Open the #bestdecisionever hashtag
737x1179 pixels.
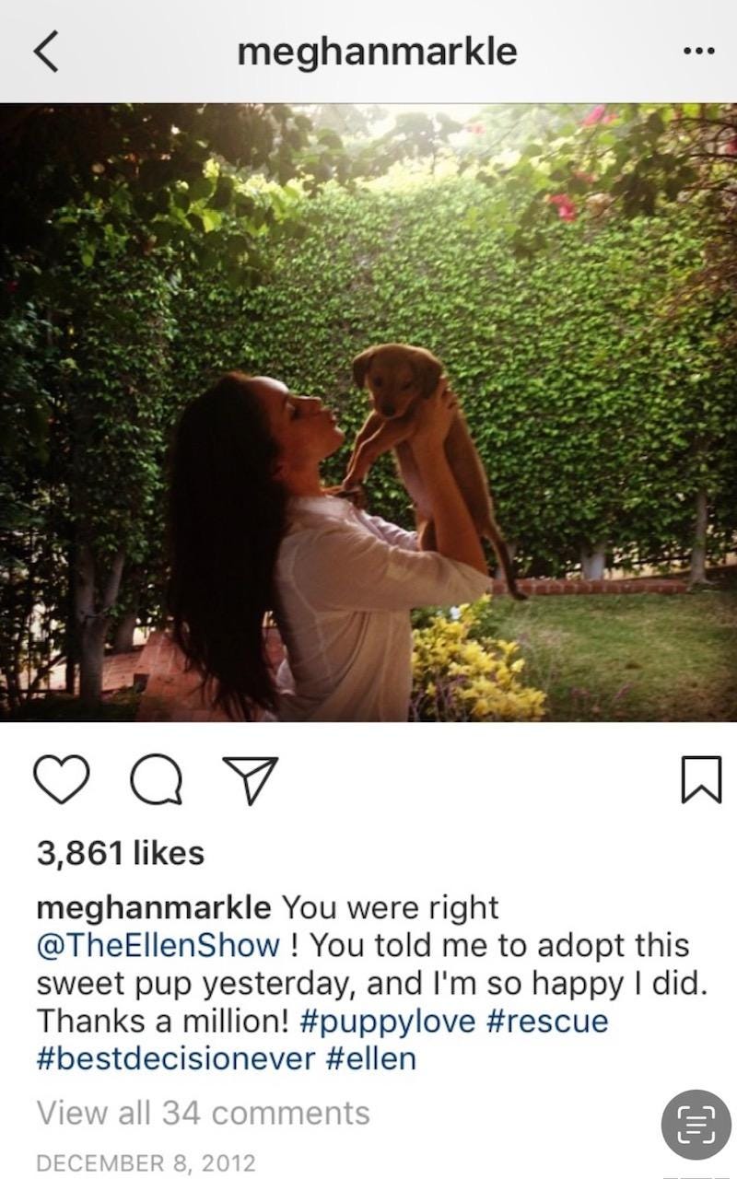click(x=176, y=1059)
